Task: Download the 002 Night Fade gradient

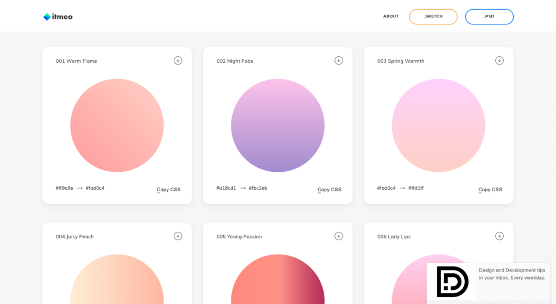Action: (339, 61)
